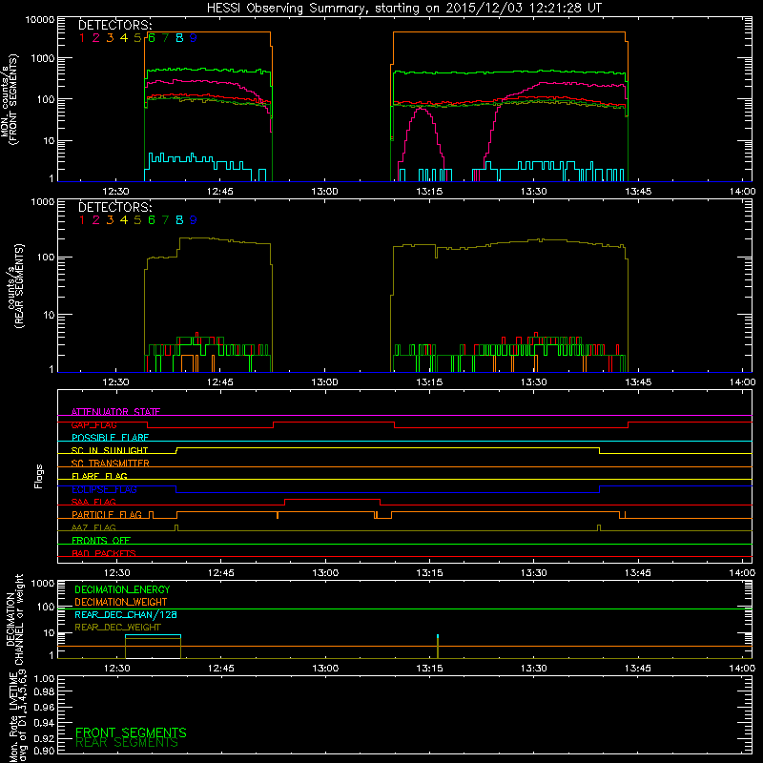Click the 1.00 tick on livetime axis
763x763 pixels.
44,679
